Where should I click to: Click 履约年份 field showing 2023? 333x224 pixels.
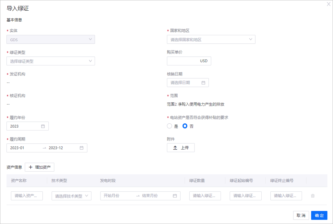(x=27, y=126)
